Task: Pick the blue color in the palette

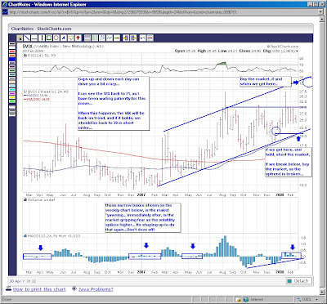Action: point(12,59)
